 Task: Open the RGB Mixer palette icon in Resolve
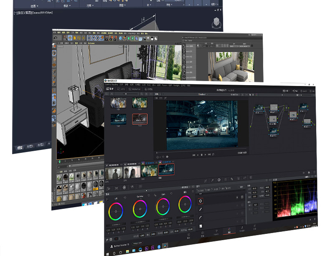(132, 187)
